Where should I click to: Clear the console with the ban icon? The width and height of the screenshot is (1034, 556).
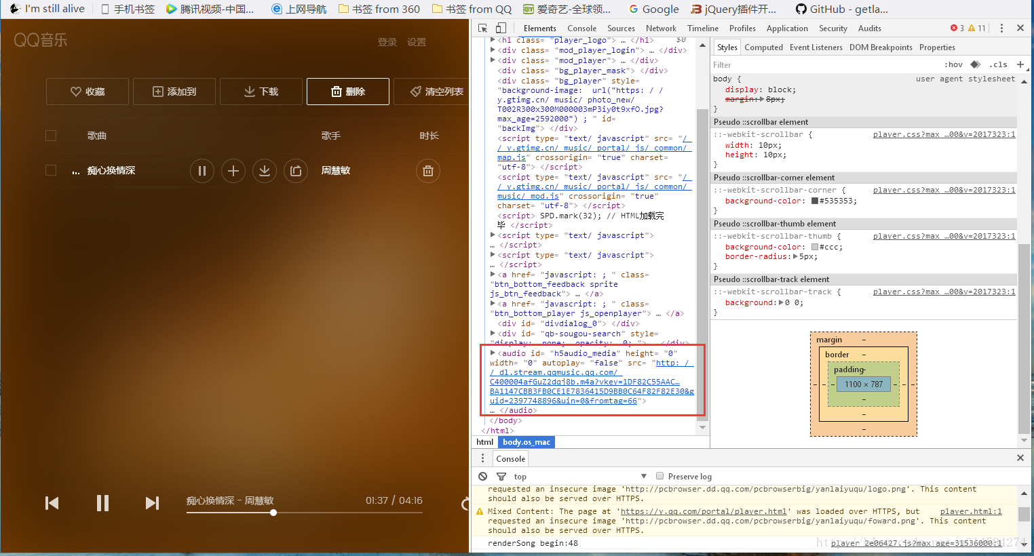pyautogui.click(x=482, y=477)
